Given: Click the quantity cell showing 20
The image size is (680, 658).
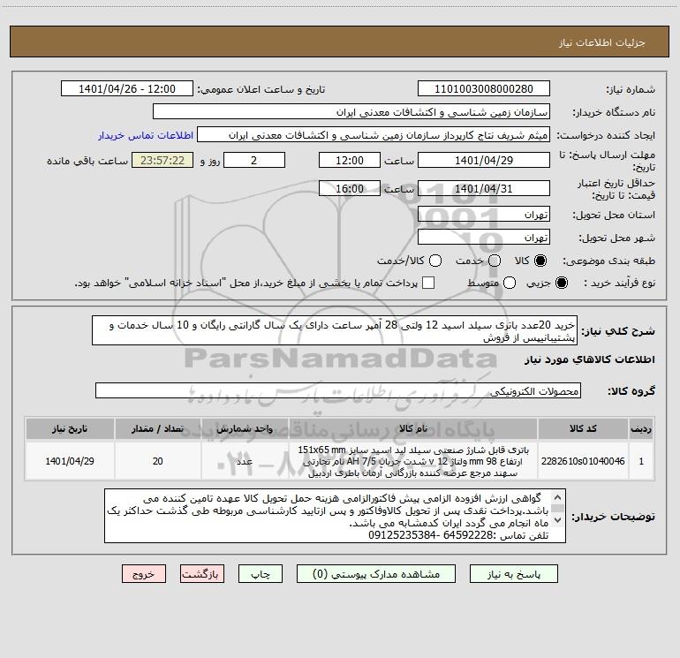Looking at the screenshot, I should coord(158,461).
